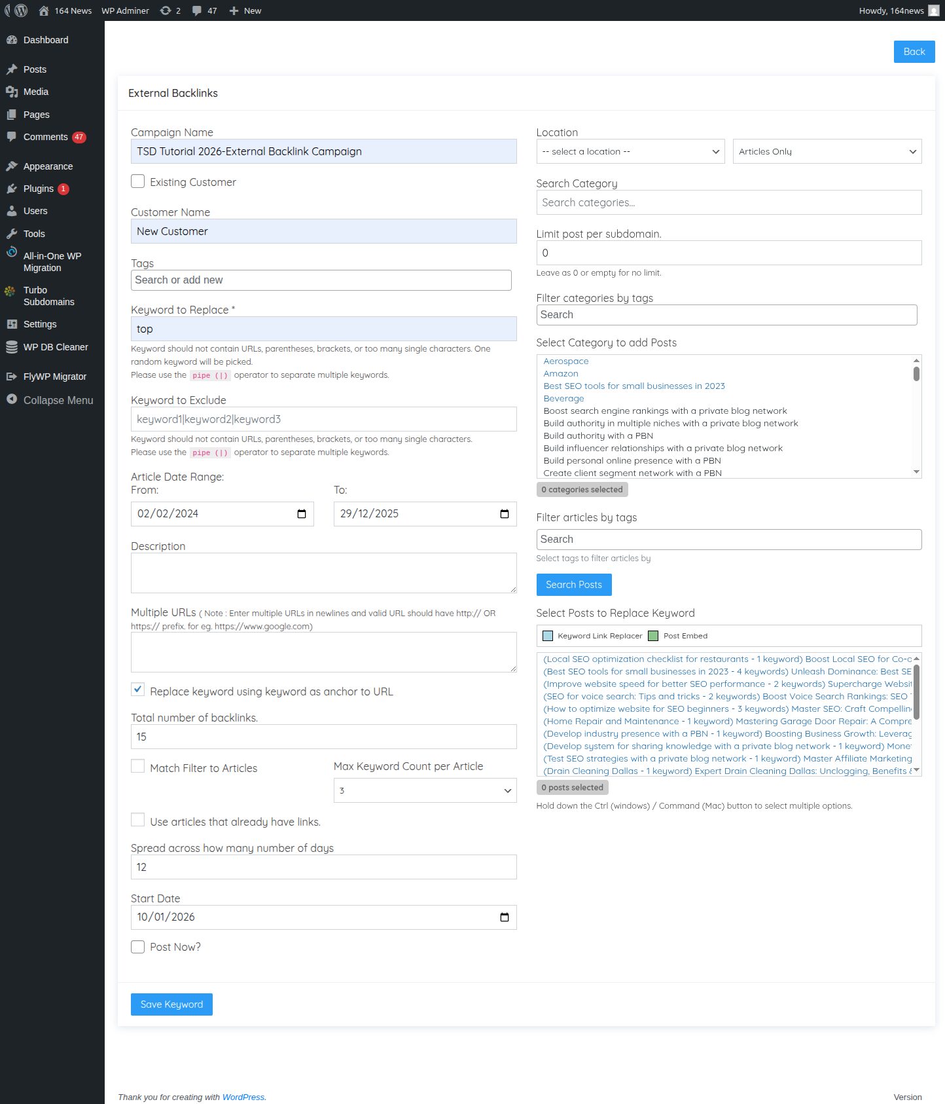Viewport: 945px width, 1104px height.
Task: Open Max Keyword Count per Article dropdown
Action: point(425,790)
